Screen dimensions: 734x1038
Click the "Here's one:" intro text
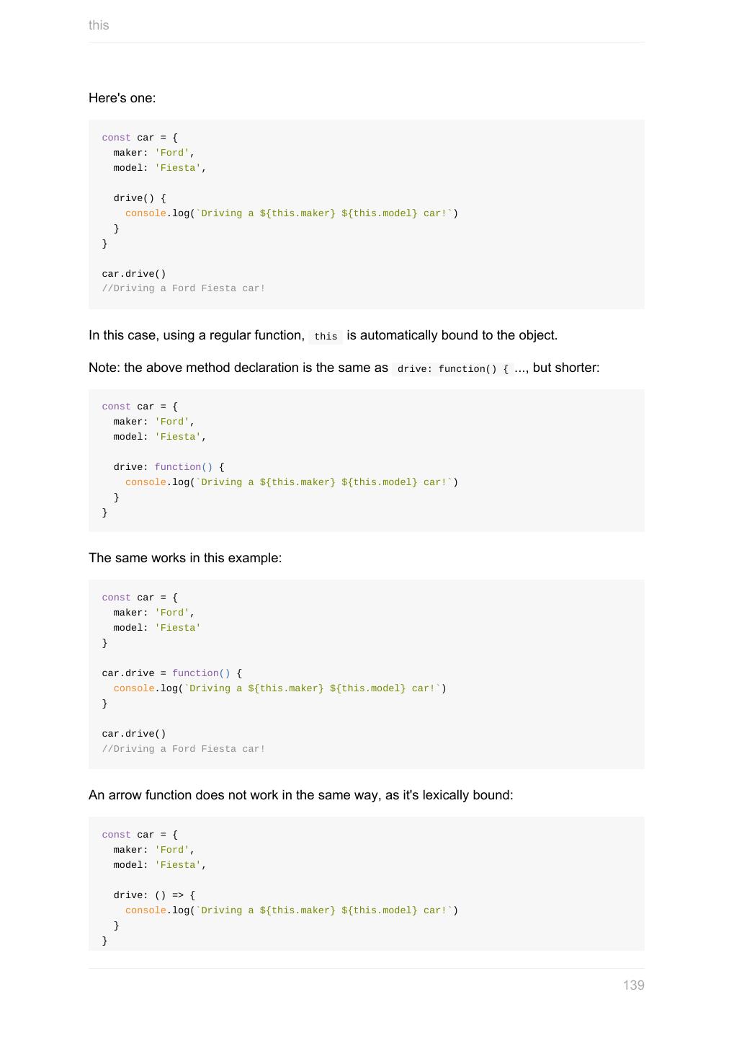tap(122, 98)
